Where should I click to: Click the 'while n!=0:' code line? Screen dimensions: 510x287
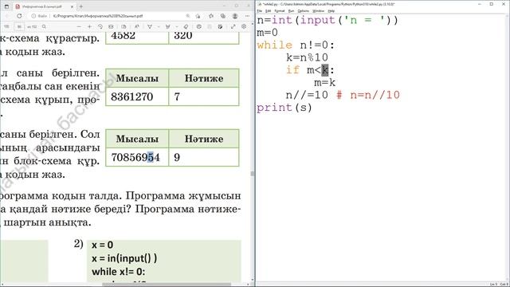[x=296, y=45]
